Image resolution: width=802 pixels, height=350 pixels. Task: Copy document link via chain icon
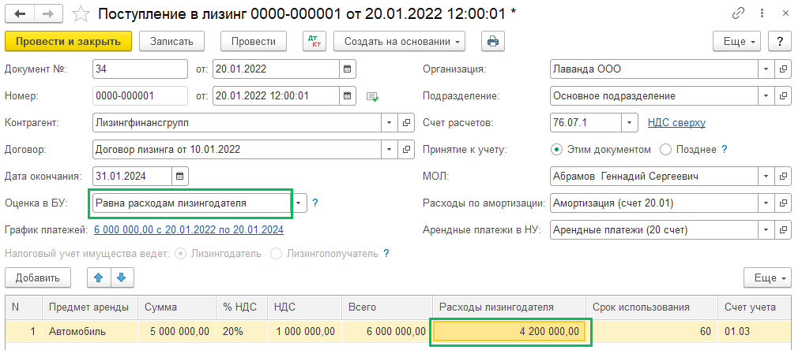(739, 13)
